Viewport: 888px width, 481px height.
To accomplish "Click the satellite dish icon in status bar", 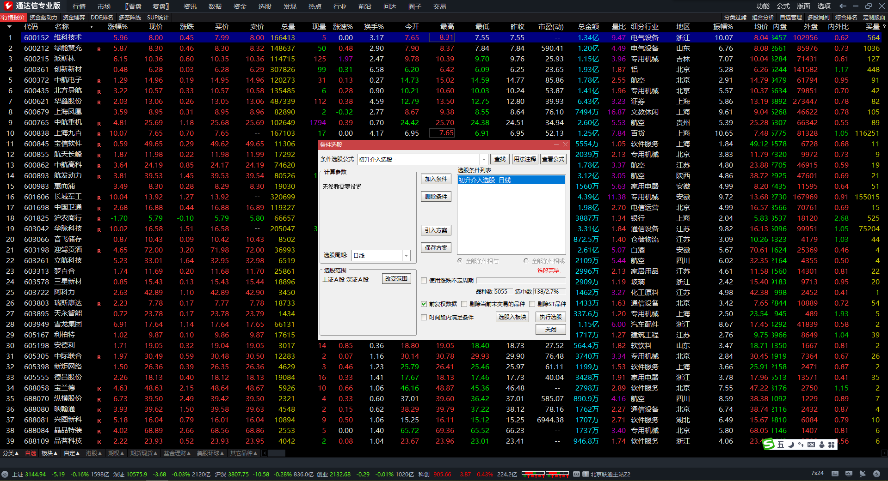I will [863, 474].
